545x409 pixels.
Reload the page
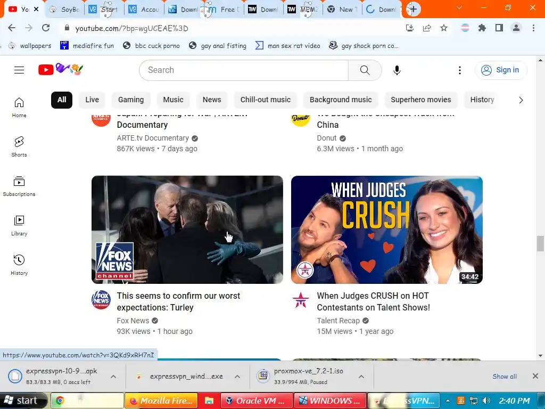click(x=46, y=28)
